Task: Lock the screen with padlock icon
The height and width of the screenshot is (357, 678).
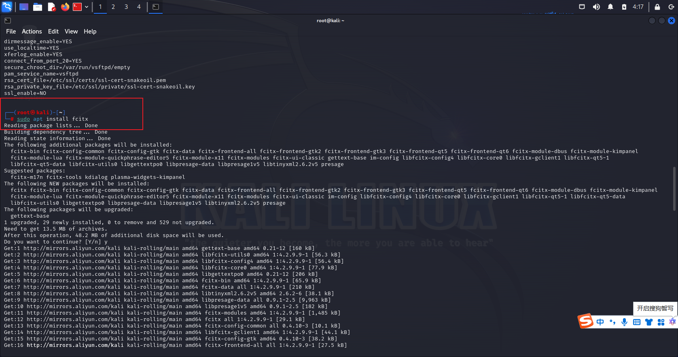Action: pyautogui.click(x=657, y=7)
